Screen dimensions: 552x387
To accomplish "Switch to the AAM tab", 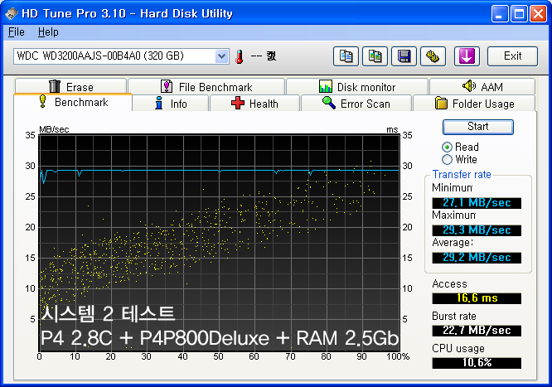I will (x=482, y=87).
